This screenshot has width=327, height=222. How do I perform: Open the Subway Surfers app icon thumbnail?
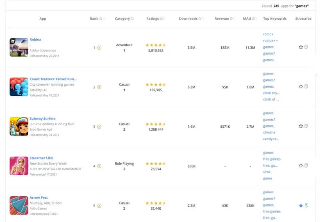(x=19, y=126)
